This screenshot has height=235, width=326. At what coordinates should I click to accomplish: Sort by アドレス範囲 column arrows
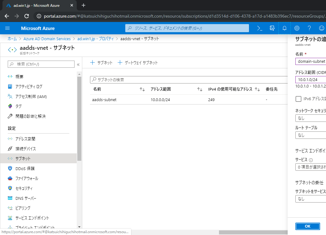click(200, 89)
